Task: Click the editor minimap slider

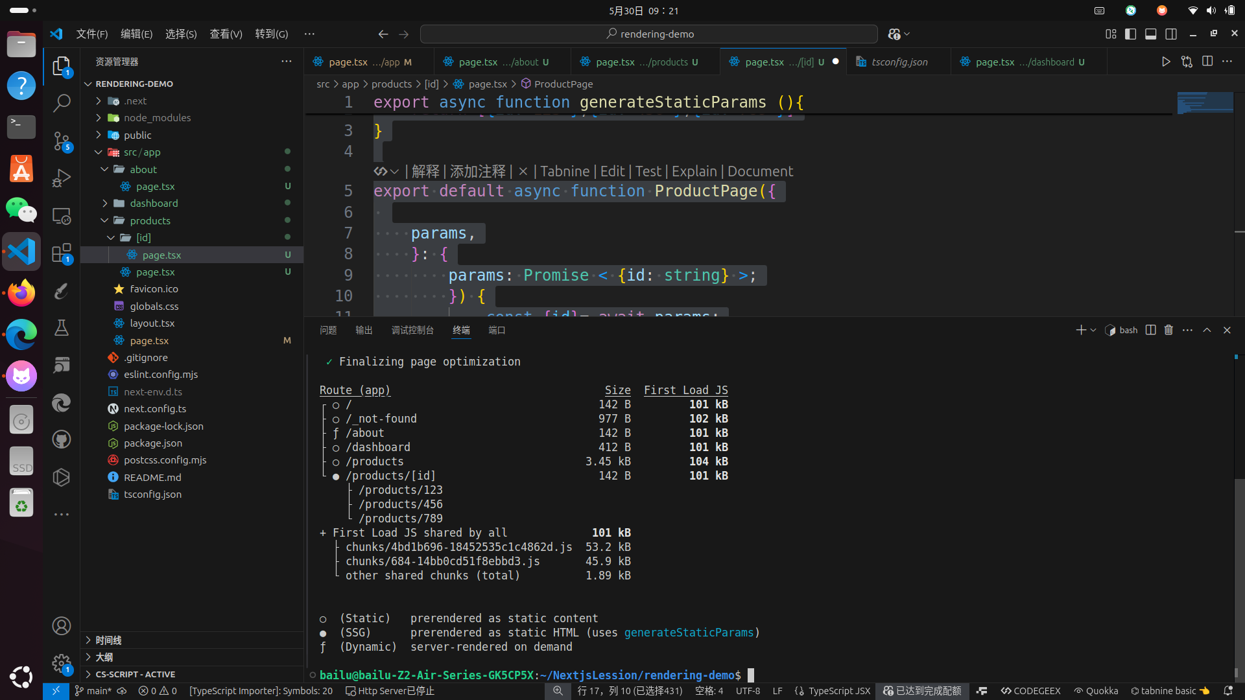Action: click(x=1205, y=102)
